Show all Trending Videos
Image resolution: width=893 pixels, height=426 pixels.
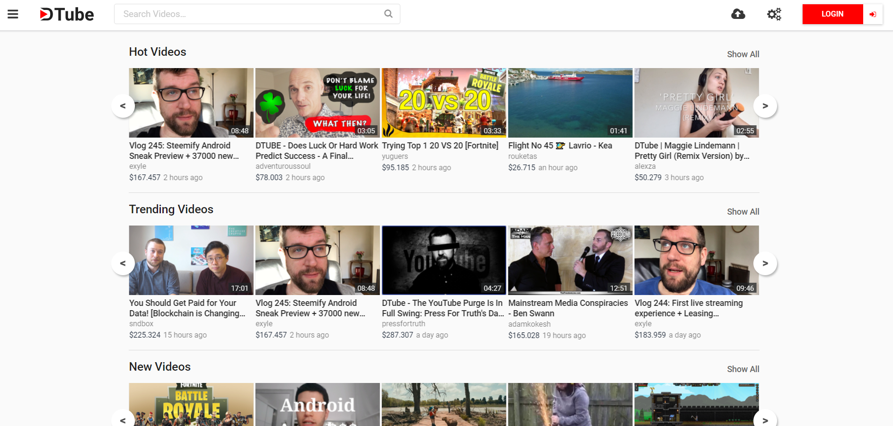pos(743,212)
